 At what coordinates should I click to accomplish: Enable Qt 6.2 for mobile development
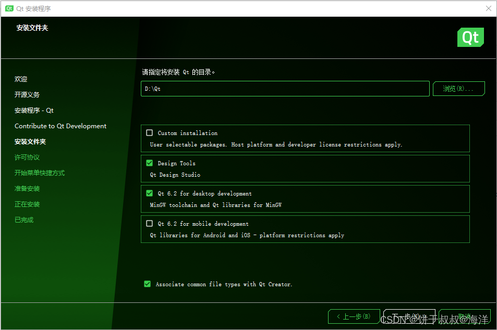click(x=149, y=223)
